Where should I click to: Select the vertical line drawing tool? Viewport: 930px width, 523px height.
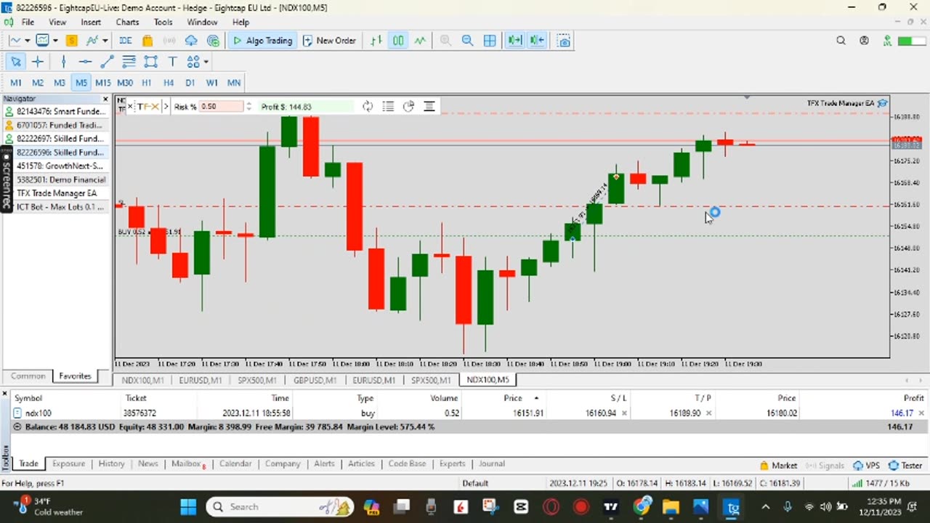click(63, 62)
